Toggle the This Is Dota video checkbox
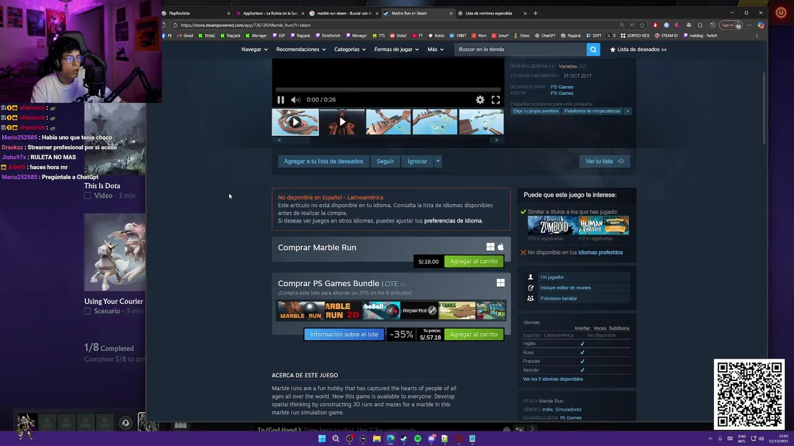Screen dimensions: 794x446 87,196
